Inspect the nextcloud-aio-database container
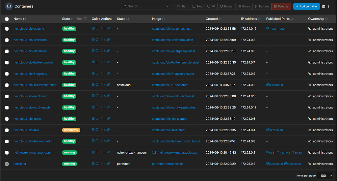 pos(97,51)
